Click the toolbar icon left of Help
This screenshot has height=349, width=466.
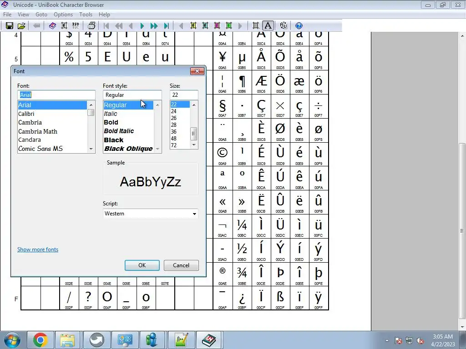coord(283,26)
